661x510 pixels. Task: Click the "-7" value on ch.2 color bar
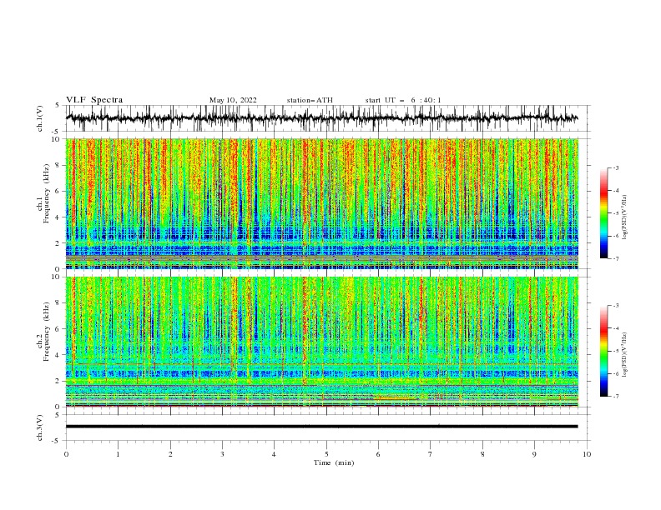click(615, 396)
